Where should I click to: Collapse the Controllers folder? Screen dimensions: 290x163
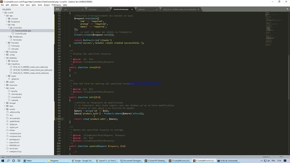pos(9,28)
